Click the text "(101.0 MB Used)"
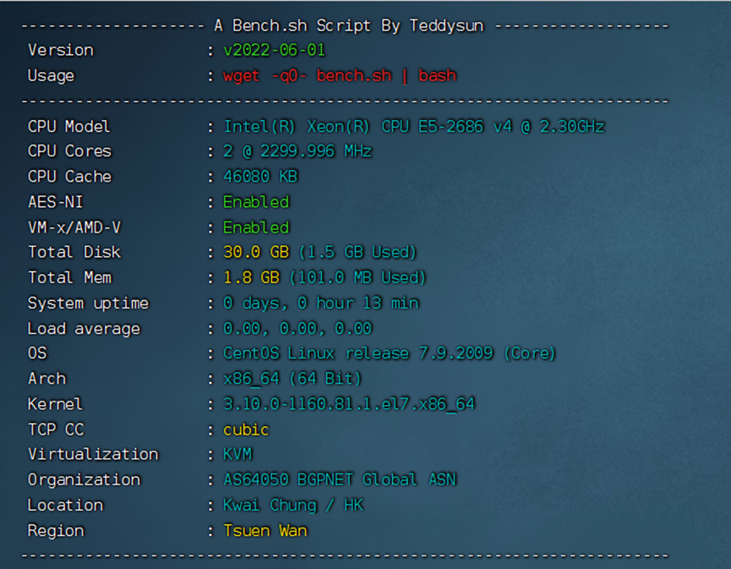Image resolution: width=731 pixels, height=569 pixels. click(x=357, y=278)
